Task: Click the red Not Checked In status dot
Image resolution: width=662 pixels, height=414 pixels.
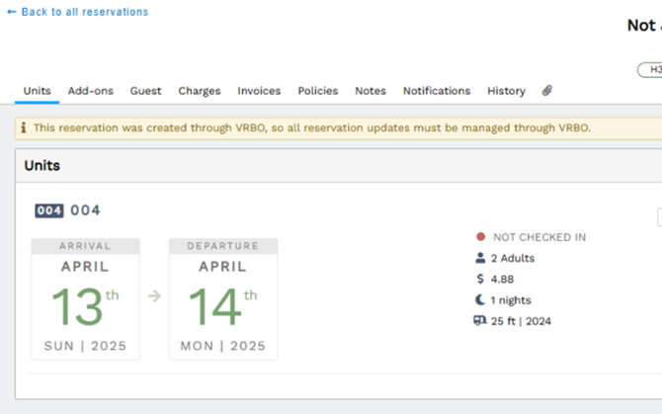Action: pyautogui.click(x=480, y=237)
